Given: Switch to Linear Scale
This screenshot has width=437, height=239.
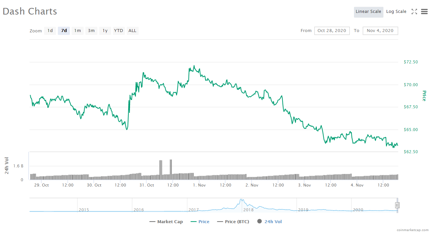Looking at the screenshot, I should pyautogui.click(x=369, y=12).
